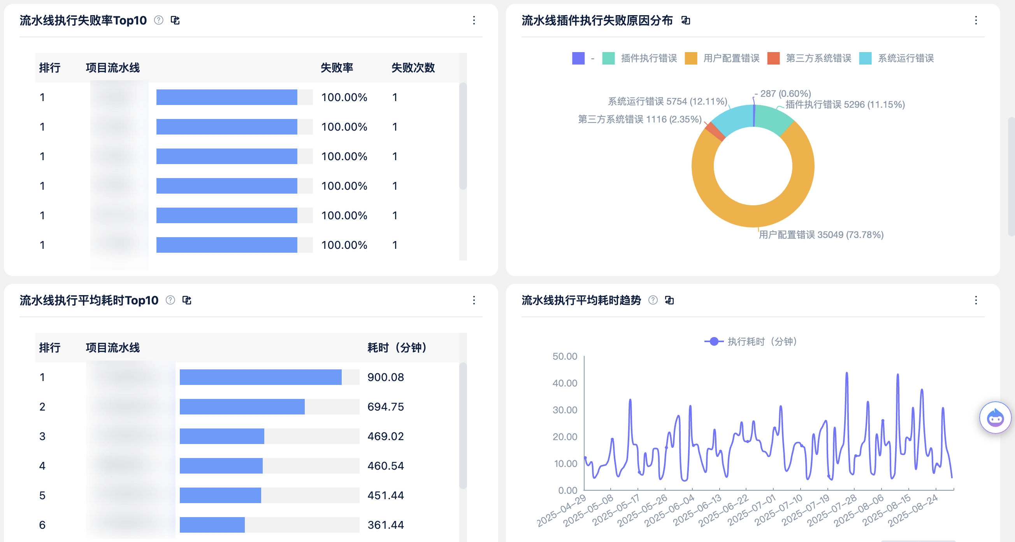Image resolution: width=1015 pixels, height=542 pixels.
Task: Click help icon beside 流水线执行平均耗时趋势
Action: [653, 300]
